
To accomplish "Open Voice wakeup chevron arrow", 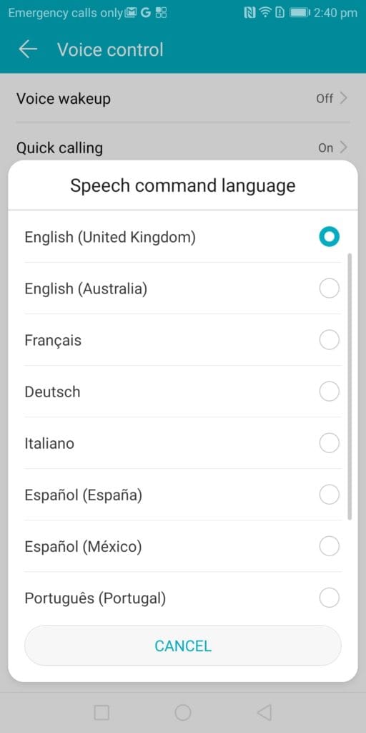I will coord(344,98).
